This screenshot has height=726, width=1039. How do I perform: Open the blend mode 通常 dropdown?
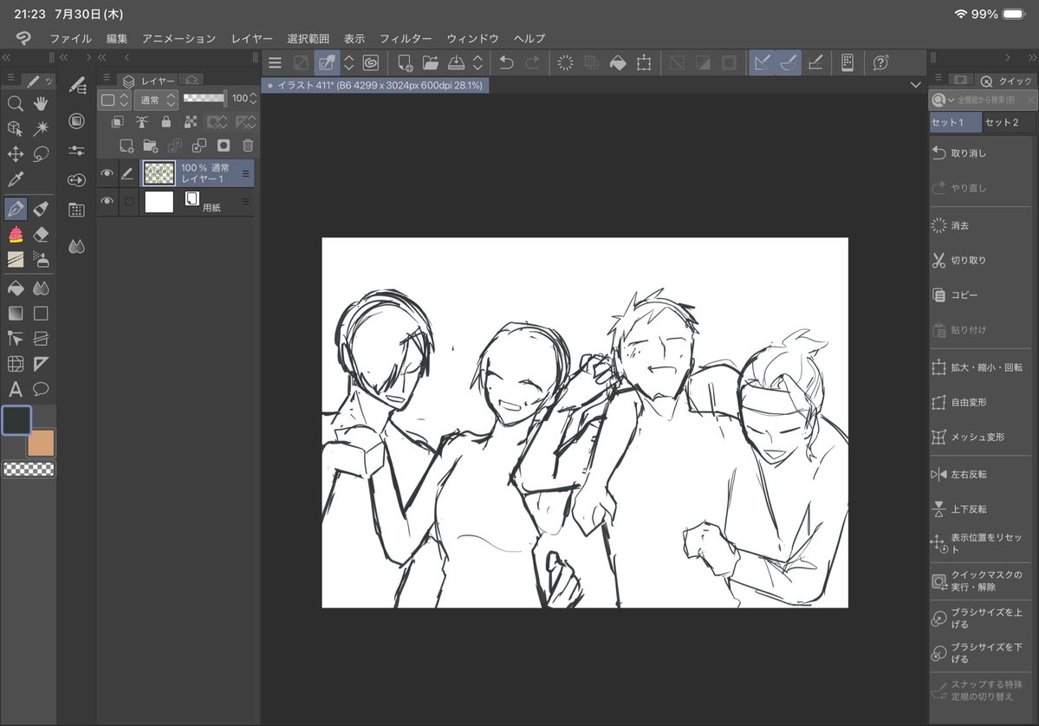click(157, 100)
